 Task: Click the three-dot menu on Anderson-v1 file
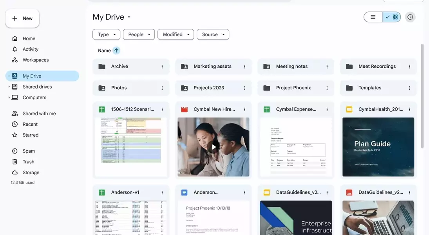click(162, 193)
